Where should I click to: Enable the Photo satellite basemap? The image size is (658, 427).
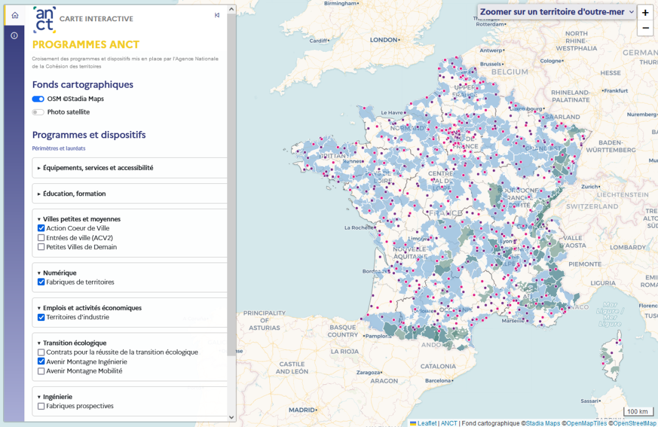pyautogui.click(x=38, y=111)
